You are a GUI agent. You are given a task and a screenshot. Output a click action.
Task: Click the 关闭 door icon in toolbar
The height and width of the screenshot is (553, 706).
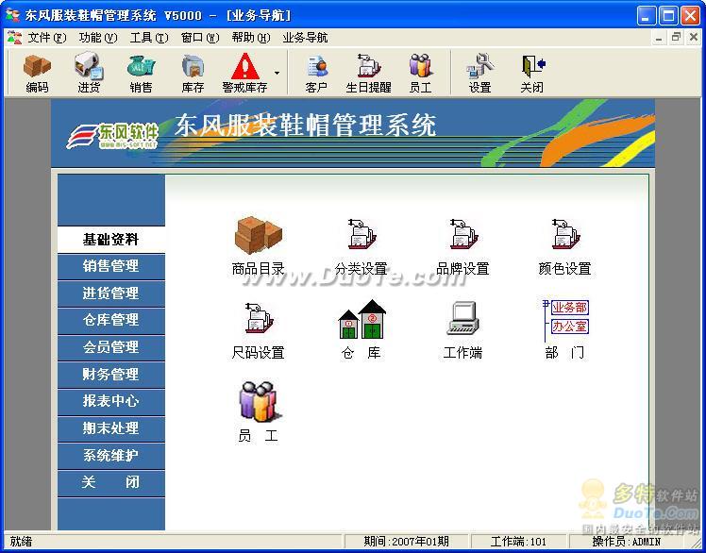[531, 73]
